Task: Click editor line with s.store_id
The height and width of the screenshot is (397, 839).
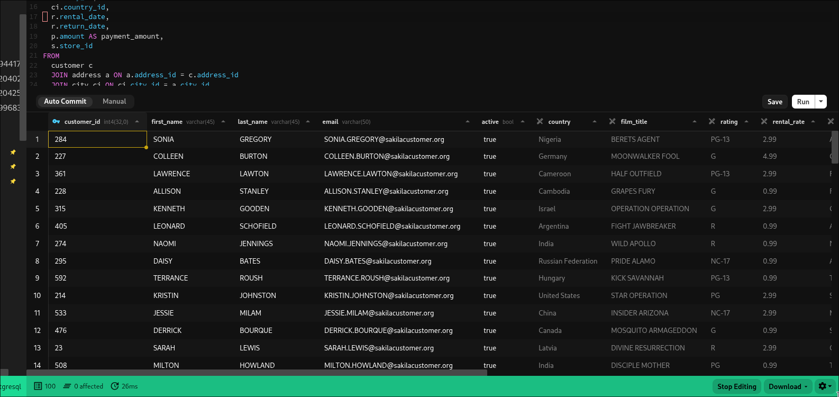Action: (x=72, y=46)
